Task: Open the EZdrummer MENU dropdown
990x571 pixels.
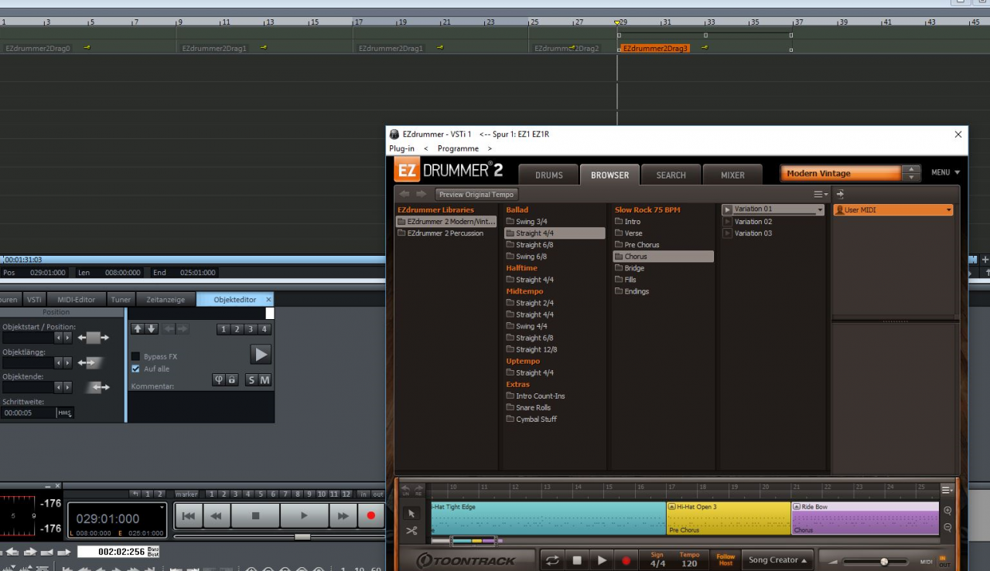Action: pyautogui.click(x=946, y=172)
